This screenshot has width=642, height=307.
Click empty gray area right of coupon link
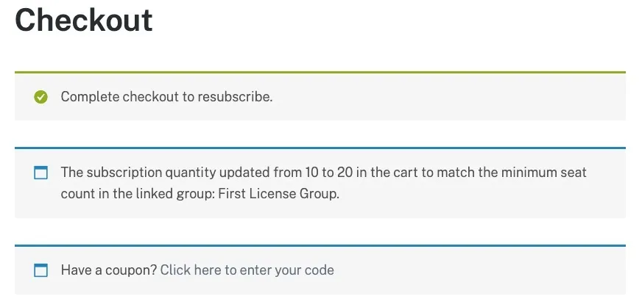coord(479,270)
